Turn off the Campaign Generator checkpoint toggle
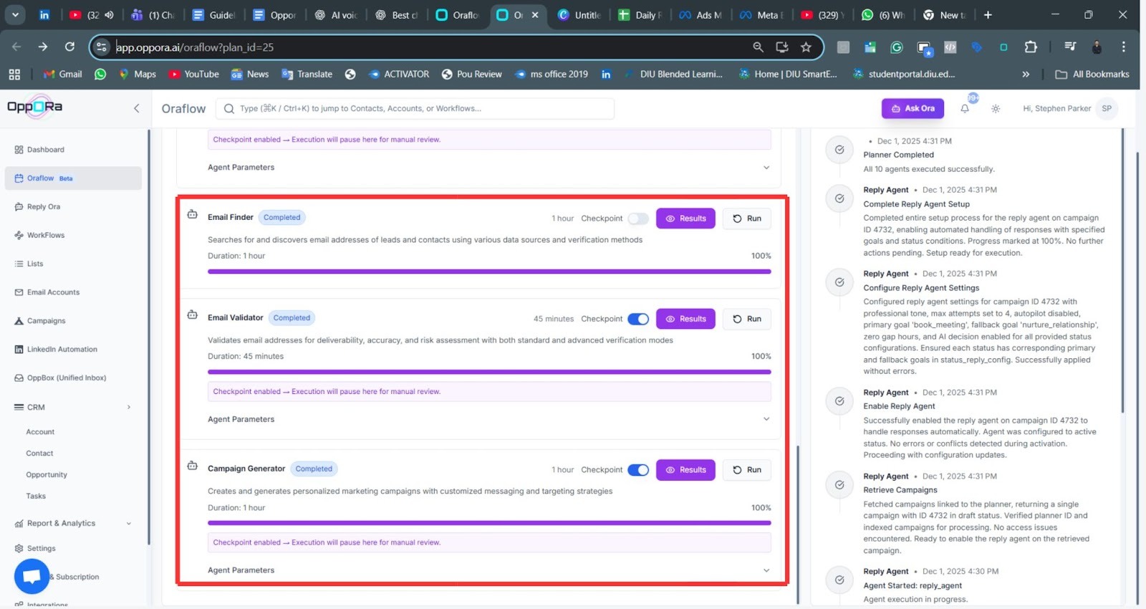 (x=637, y=470)
